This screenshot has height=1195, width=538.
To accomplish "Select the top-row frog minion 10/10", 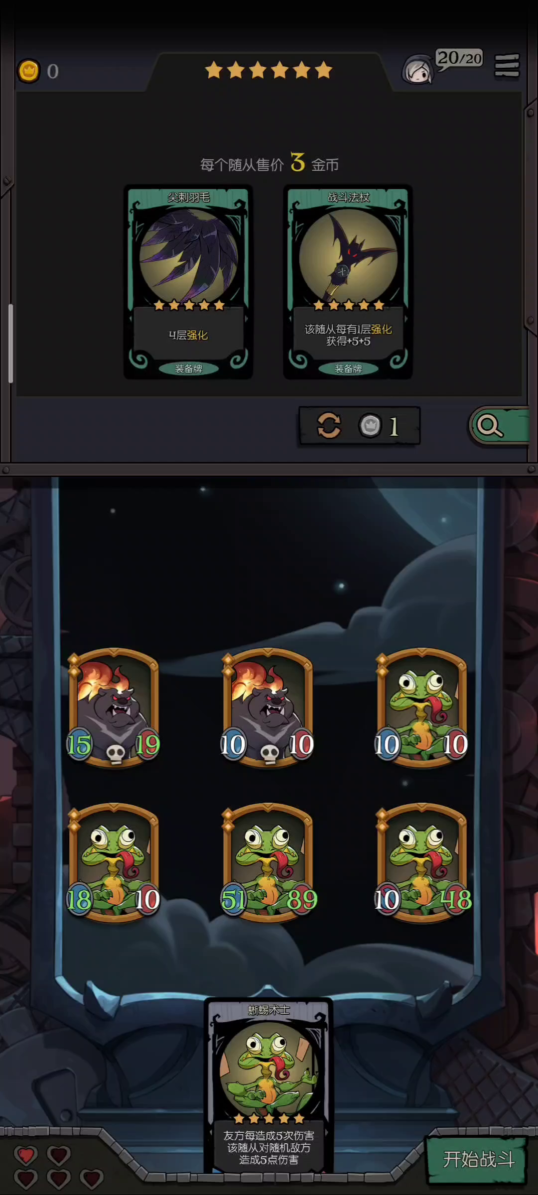I will (x=421, y=707).
